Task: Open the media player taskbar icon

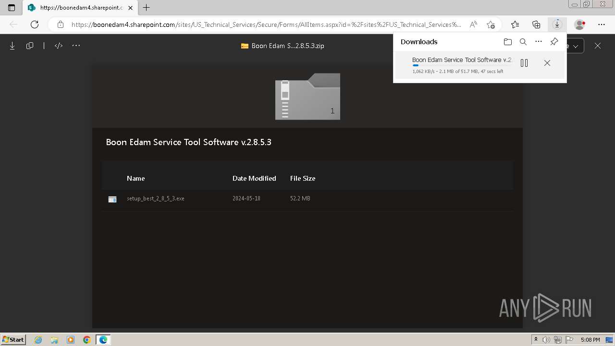Action: [71, 340]
